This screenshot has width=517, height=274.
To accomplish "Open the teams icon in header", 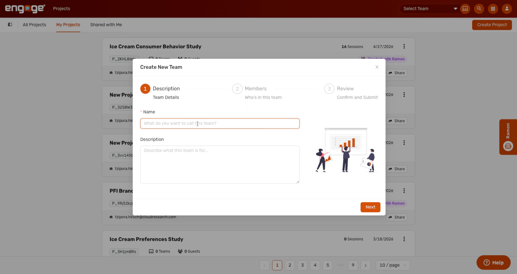I will click(x=465, y=9).
